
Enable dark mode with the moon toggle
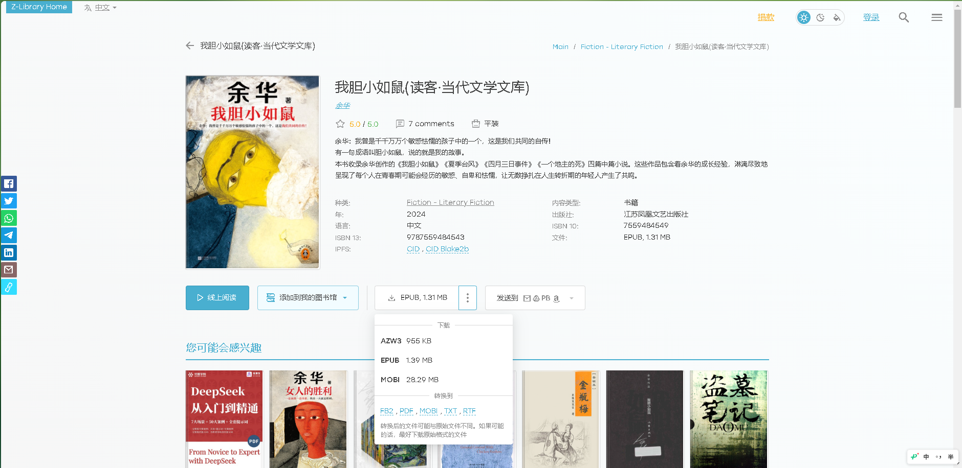coord(820,17)
